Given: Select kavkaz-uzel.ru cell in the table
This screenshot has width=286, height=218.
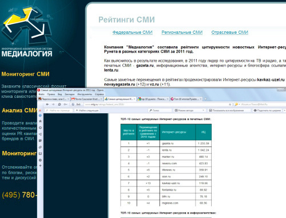Looking at the screenshot, I should click(177, 183).
